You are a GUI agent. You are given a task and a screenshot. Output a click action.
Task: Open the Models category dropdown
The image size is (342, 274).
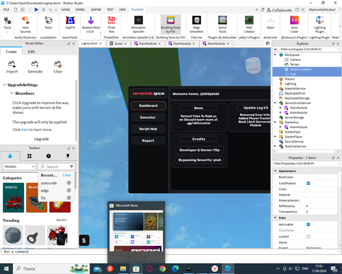(19, 166)
